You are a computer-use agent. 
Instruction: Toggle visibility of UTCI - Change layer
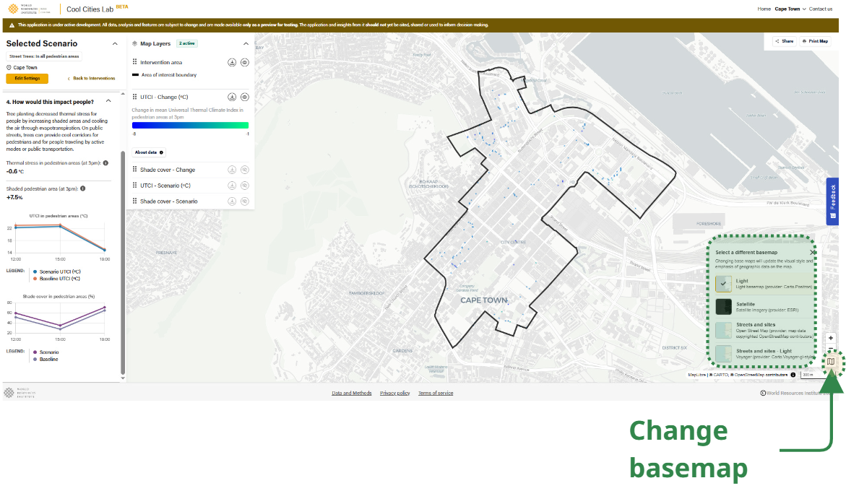[x=245, y=97]
